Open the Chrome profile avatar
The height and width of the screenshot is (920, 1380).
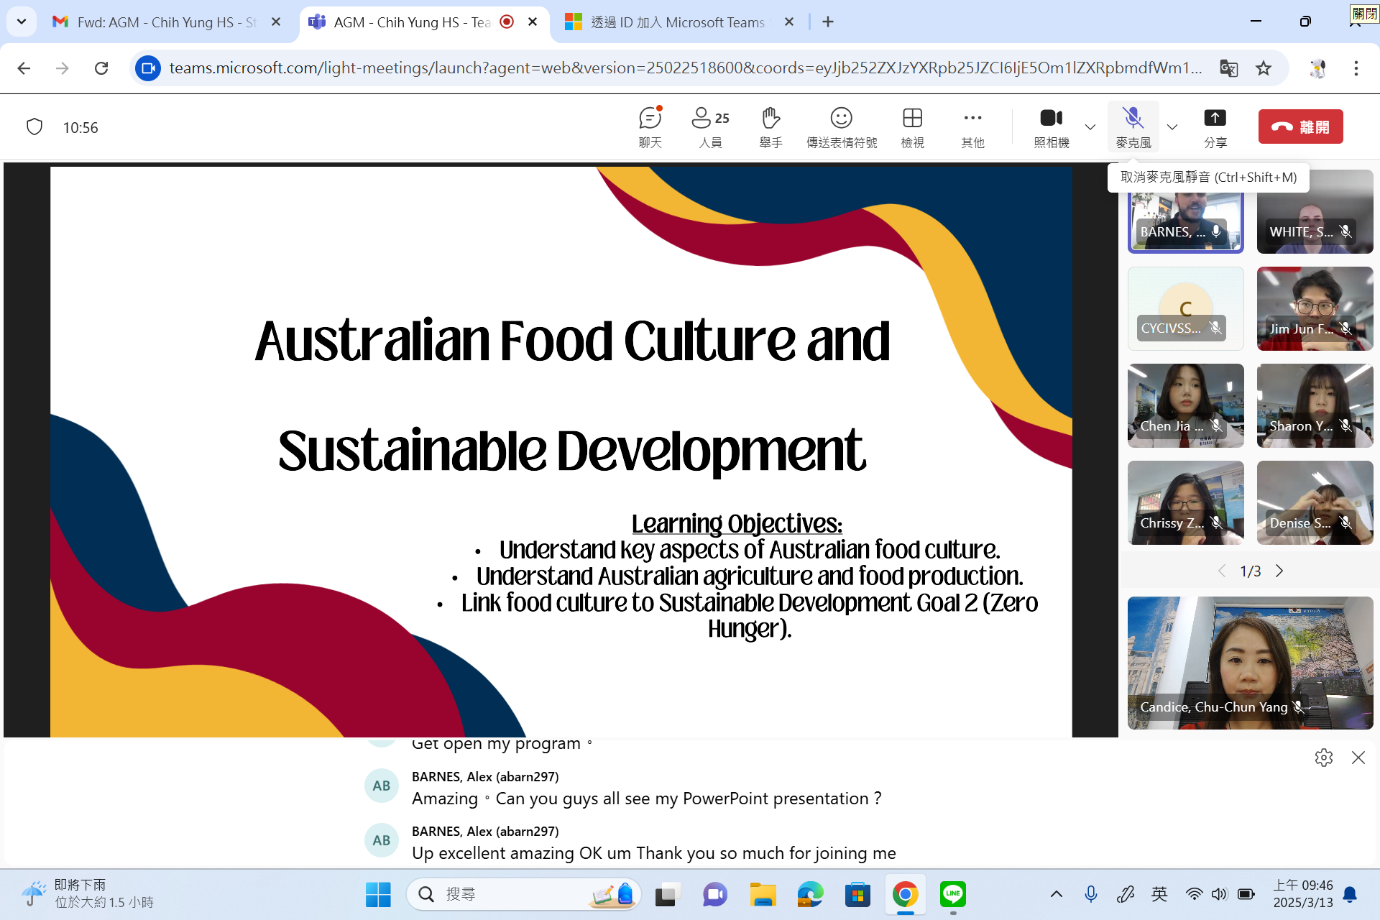(1317, 68)
